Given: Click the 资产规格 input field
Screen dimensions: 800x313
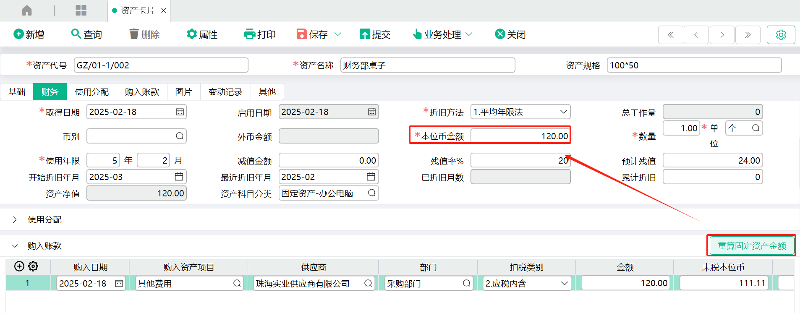Looking at the screenshot, I should tap(694, 65).
